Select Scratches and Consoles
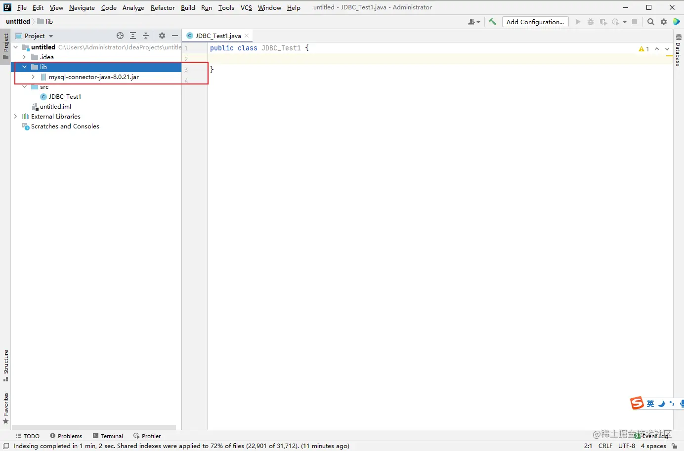The height and width of the screenshot is (451, 684). 65,126
